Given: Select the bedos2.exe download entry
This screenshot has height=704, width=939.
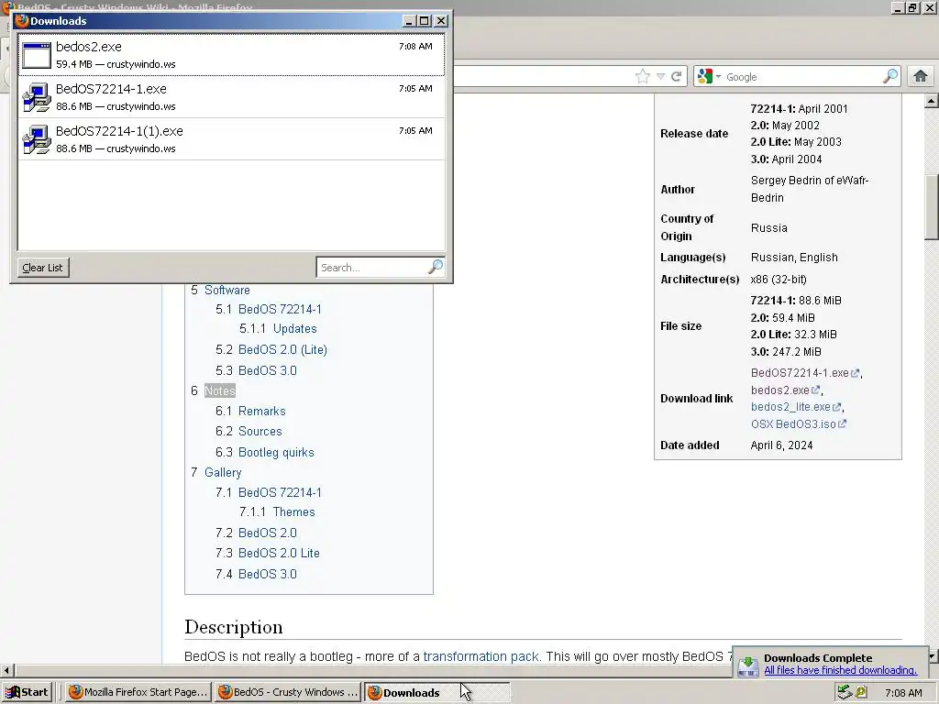Looking at the screenshot, I should [x=232, y=55].
